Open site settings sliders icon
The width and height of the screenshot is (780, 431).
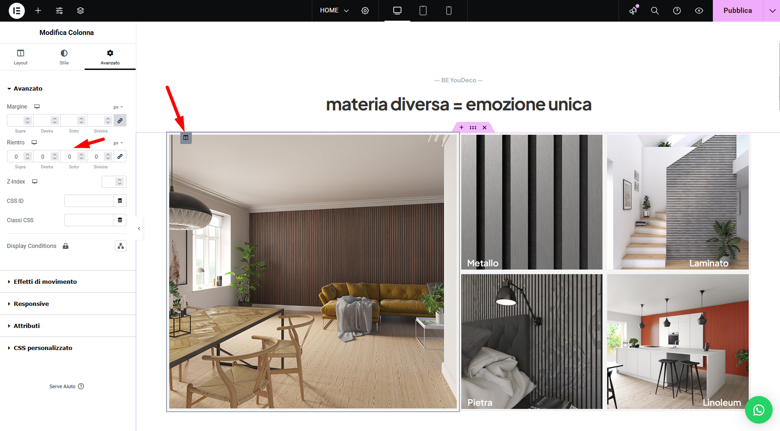click(59, 11)
